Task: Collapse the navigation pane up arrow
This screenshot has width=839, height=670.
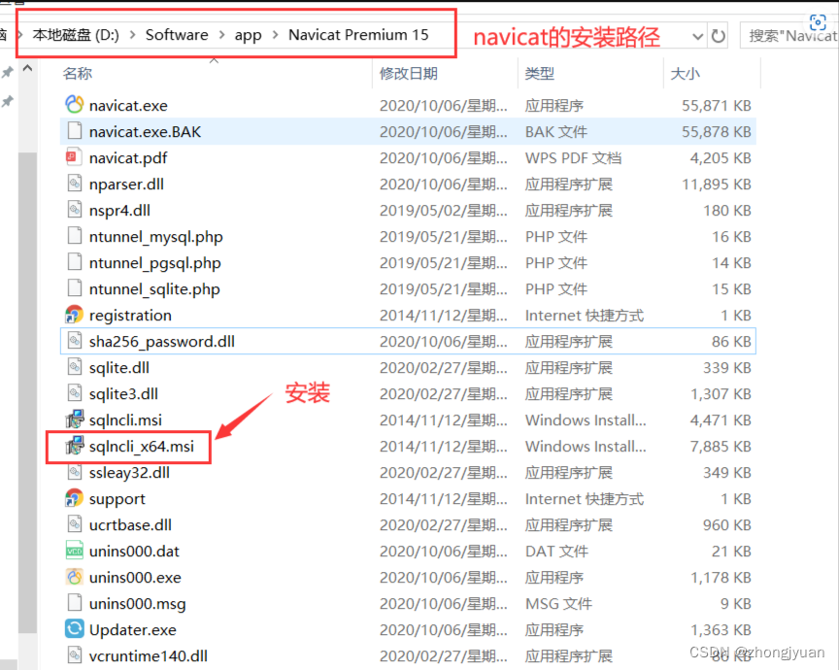Action: [28, 69]
